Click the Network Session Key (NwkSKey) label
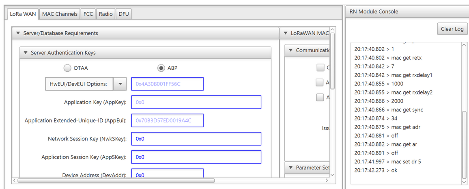This screenshot has height=189, width=469. point(87,139)
